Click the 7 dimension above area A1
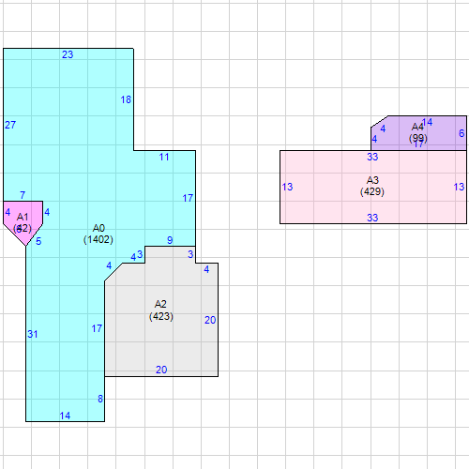The width and height of the screenshot is (469, 469). [23, 195]
